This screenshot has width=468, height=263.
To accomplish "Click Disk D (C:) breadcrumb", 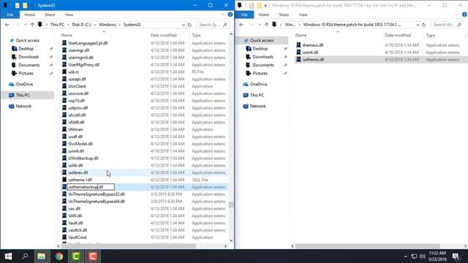I will [81, 25].
